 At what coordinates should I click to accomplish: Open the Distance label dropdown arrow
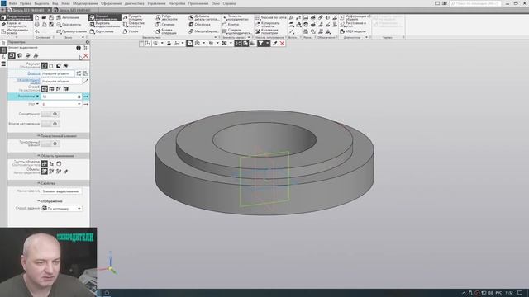tap(37, 97)
